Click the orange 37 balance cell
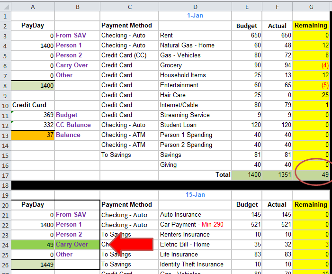Viewport: 332px width, 274px height. coord(33,135)
